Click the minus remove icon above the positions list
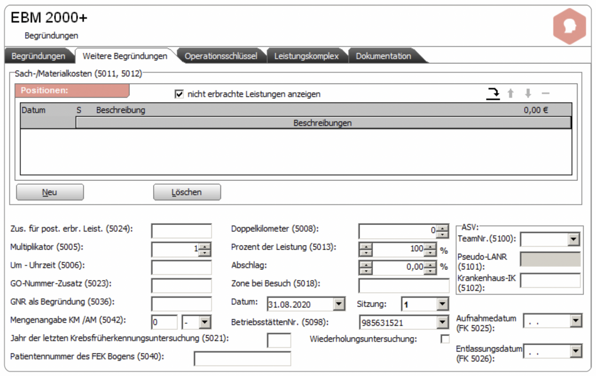Image resolution: width=596 pixels, height=376 pixels. tap(545, 94)
